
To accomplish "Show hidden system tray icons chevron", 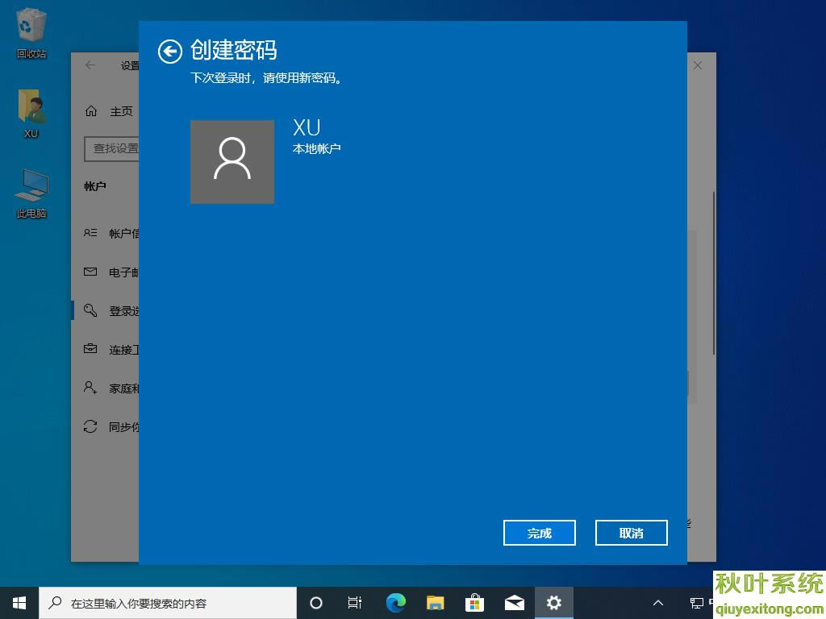I will click(x=658, y=603).
